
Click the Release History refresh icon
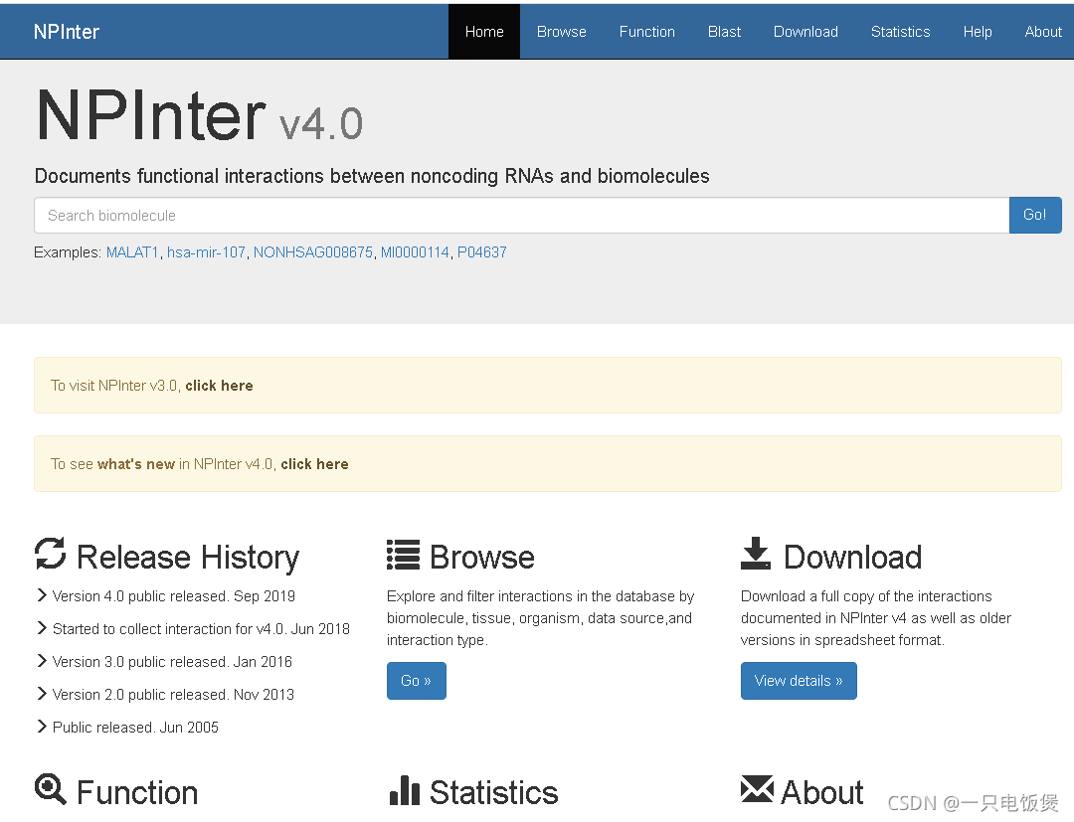coord(51,554)
